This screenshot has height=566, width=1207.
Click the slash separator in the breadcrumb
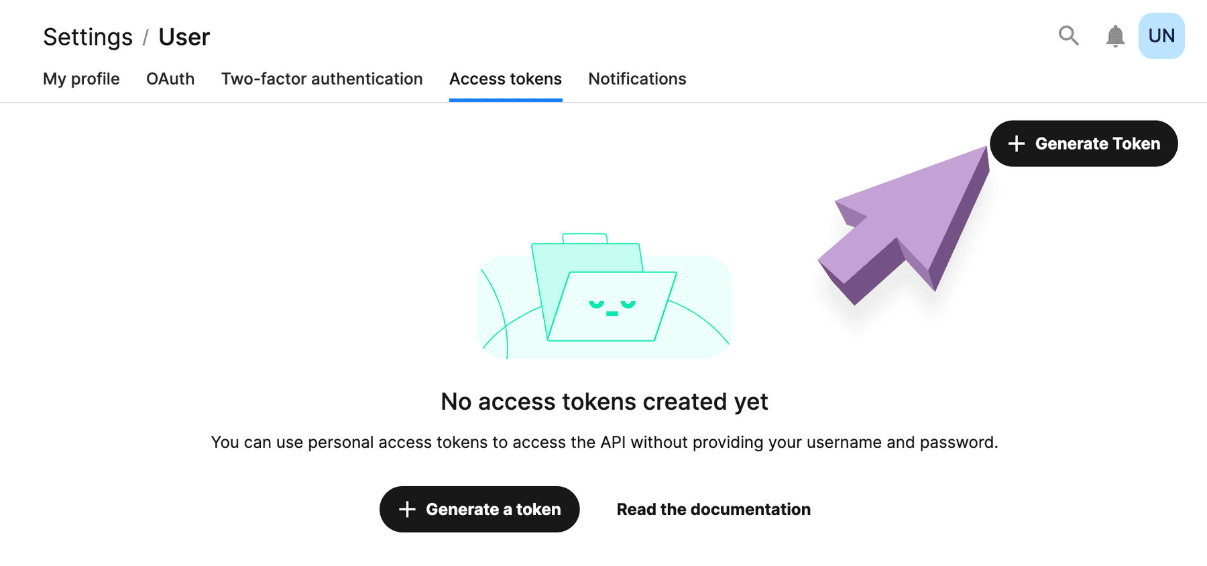click(x=146, y=38)
